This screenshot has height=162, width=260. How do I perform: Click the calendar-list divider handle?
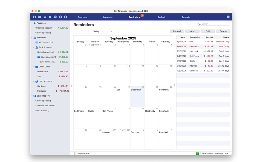coord(175,85)
